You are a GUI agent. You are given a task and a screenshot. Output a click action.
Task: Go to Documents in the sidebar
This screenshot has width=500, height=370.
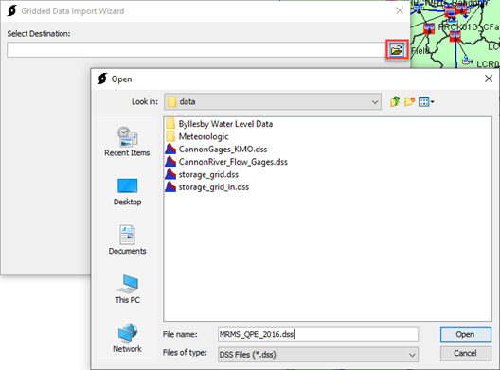(x=127, y=239)
